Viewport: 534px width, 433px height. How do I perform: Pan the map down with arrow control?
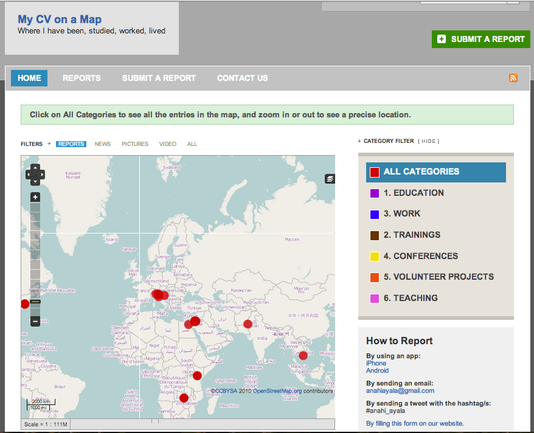pos(35,182)
